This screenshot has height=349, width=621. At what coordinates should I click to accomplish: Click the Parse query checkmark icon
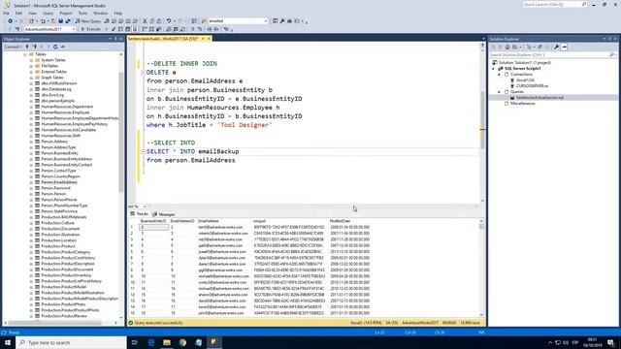pos(114,29)
